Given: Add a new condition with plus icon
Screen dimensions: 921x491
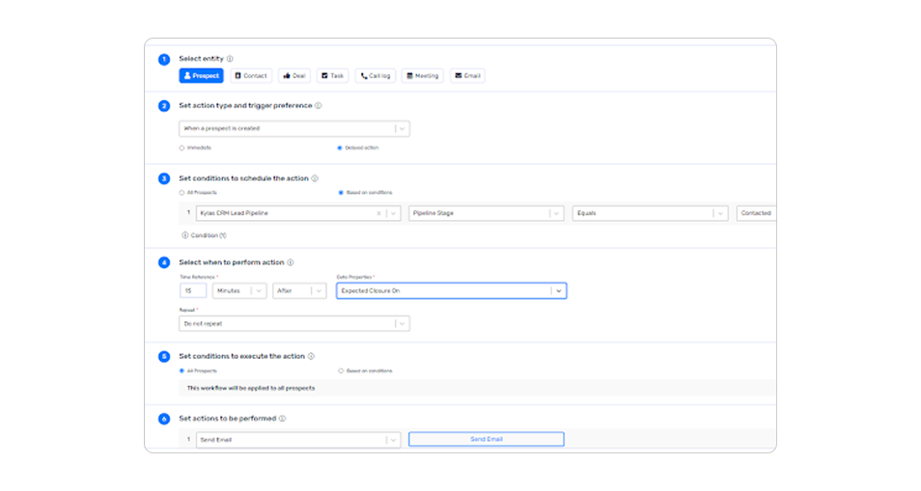Looking at the screenshot, I should 184,235.
